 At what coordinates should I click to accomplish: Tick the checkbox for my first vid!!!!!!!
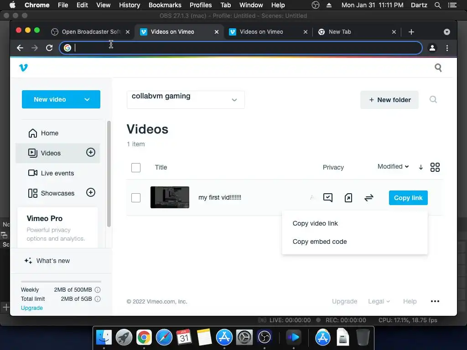[136, 198]
